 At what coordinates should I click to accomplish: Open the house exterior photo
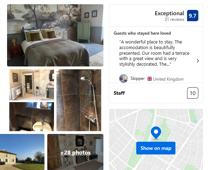[22, 152]
